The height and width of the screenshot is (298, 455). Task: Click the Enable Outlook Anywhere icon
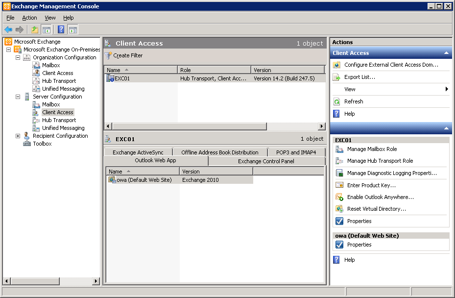pos(339,197)
